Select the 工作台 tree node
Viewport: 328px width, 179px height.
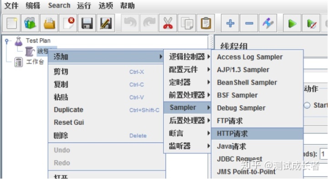pos(35,62)
